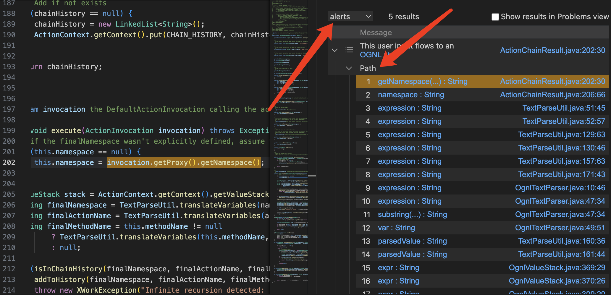Select path step 11 substring(...) : String
The width and height of the screenshot is (611, 295).
(x=412, y=214)
